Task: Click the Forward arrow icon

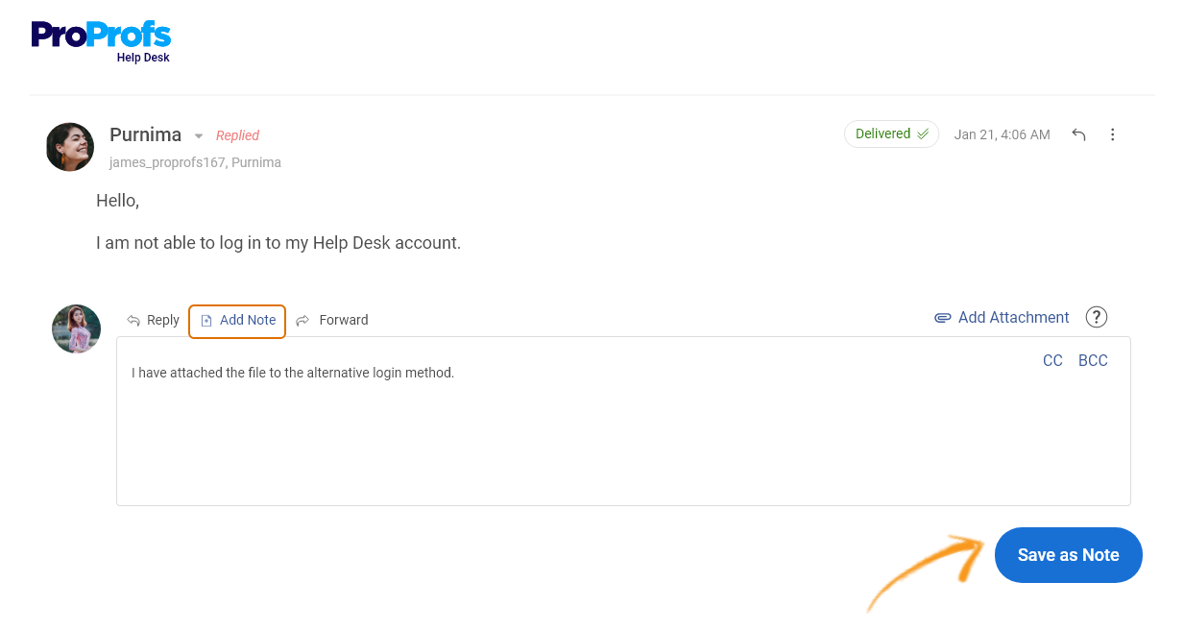Action: pyautogui.click(x=302, y=320)
